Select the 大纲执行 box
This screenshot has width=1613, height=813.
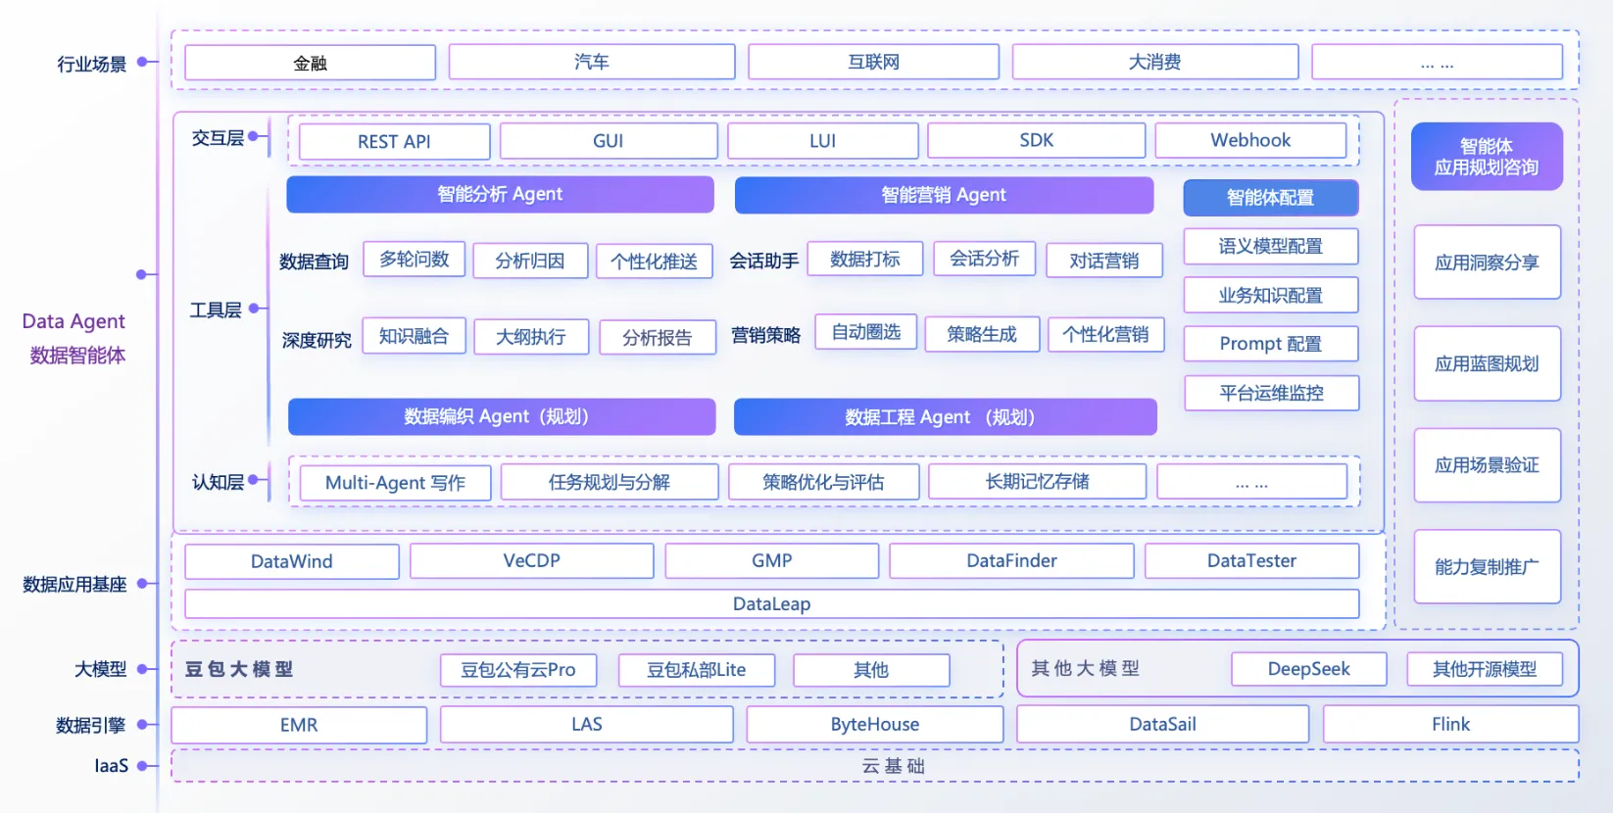click(531, 337)
